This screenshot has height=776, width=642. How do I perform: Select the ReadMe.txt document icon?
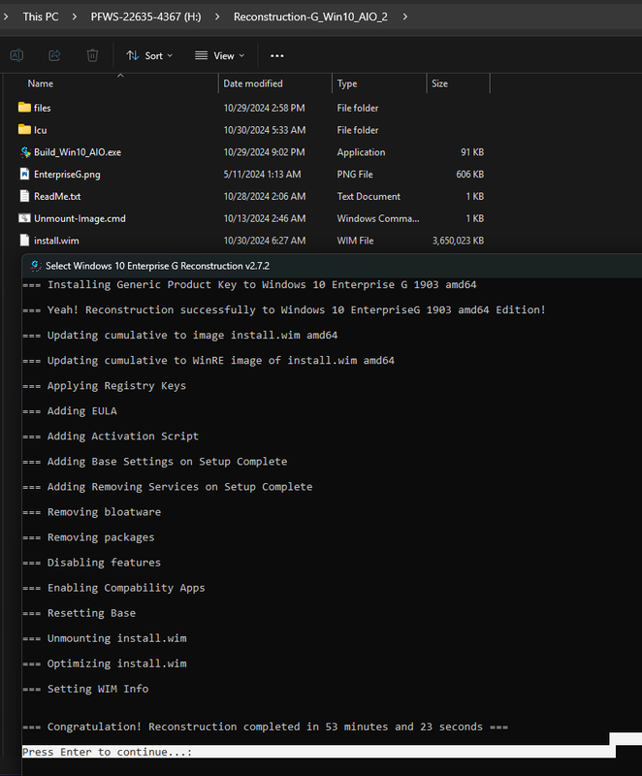[x=24, y=196]
